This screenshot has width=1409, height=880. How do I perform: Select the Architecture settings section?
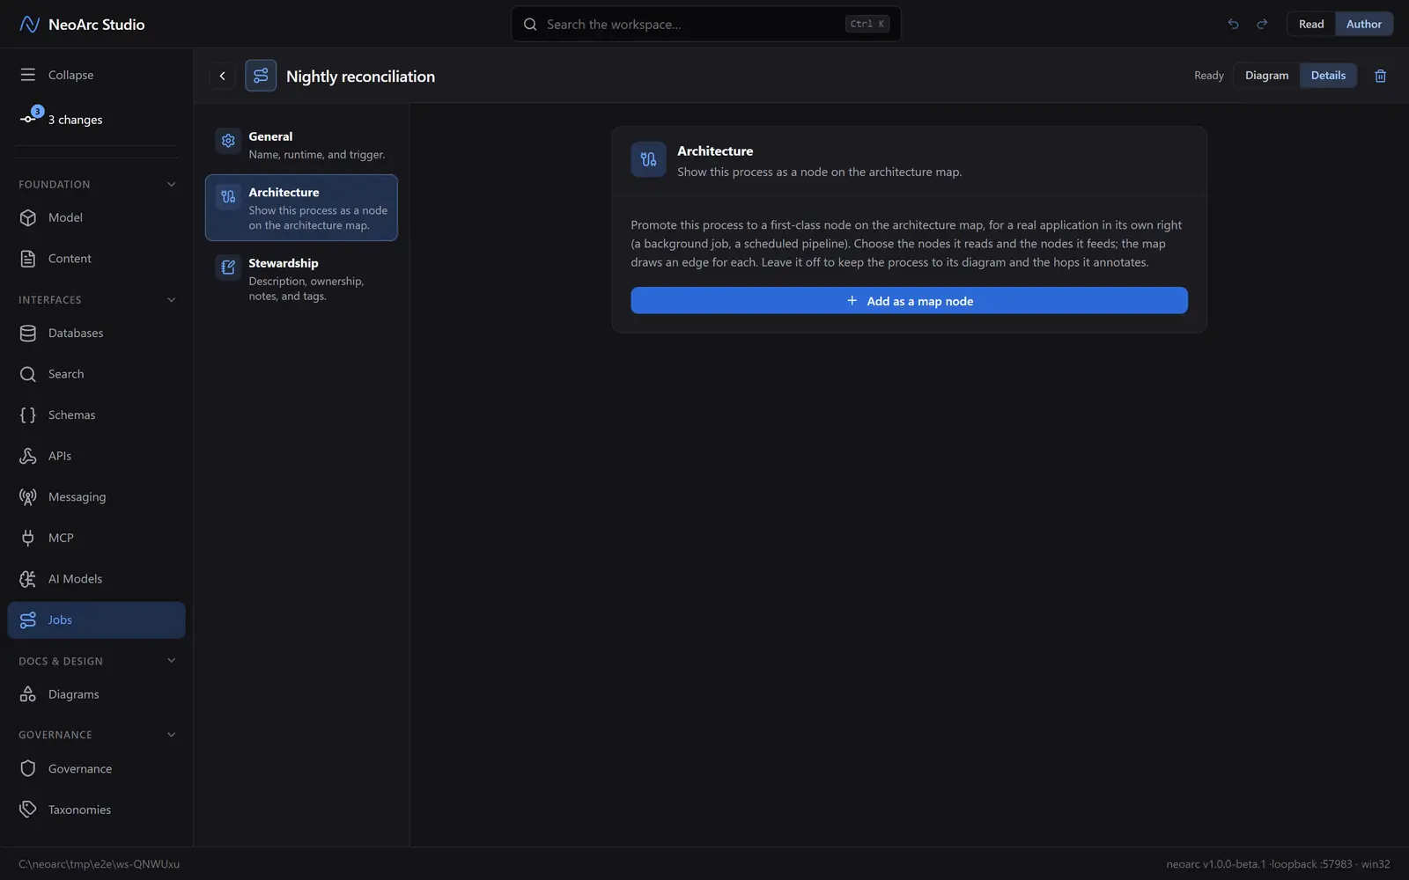pos(301,208)
